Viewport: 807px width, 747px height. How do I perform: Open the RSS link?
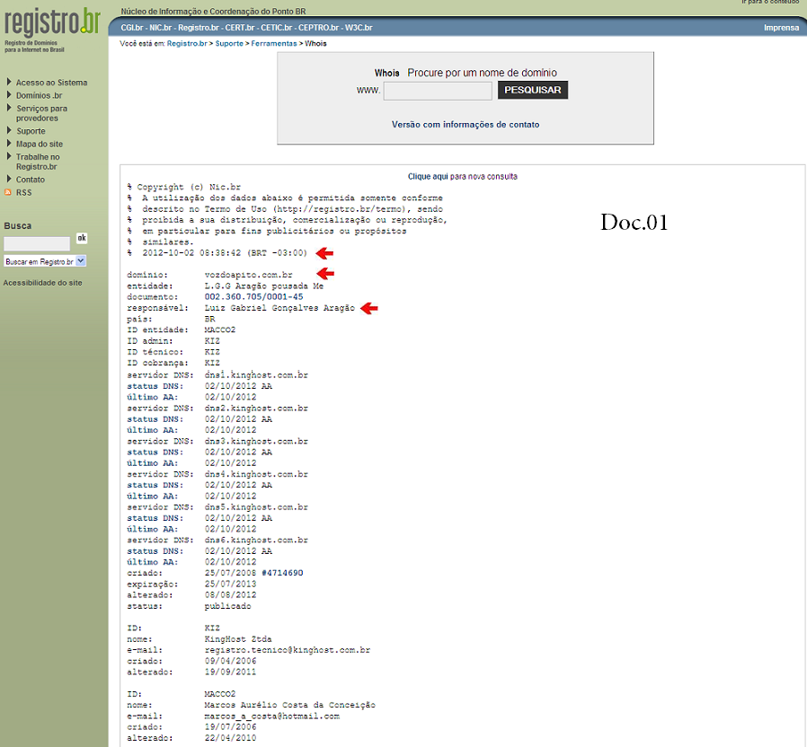23,193
